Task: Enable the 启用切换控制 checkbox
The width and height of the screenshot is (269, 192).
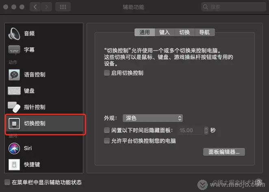Action: tap(107, 73)
